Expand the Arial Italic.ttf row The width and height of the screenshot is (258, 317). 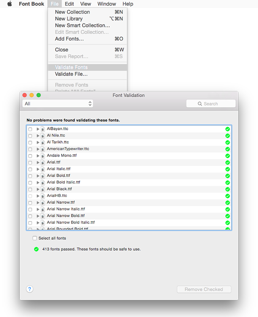click(x=38, y=169)
